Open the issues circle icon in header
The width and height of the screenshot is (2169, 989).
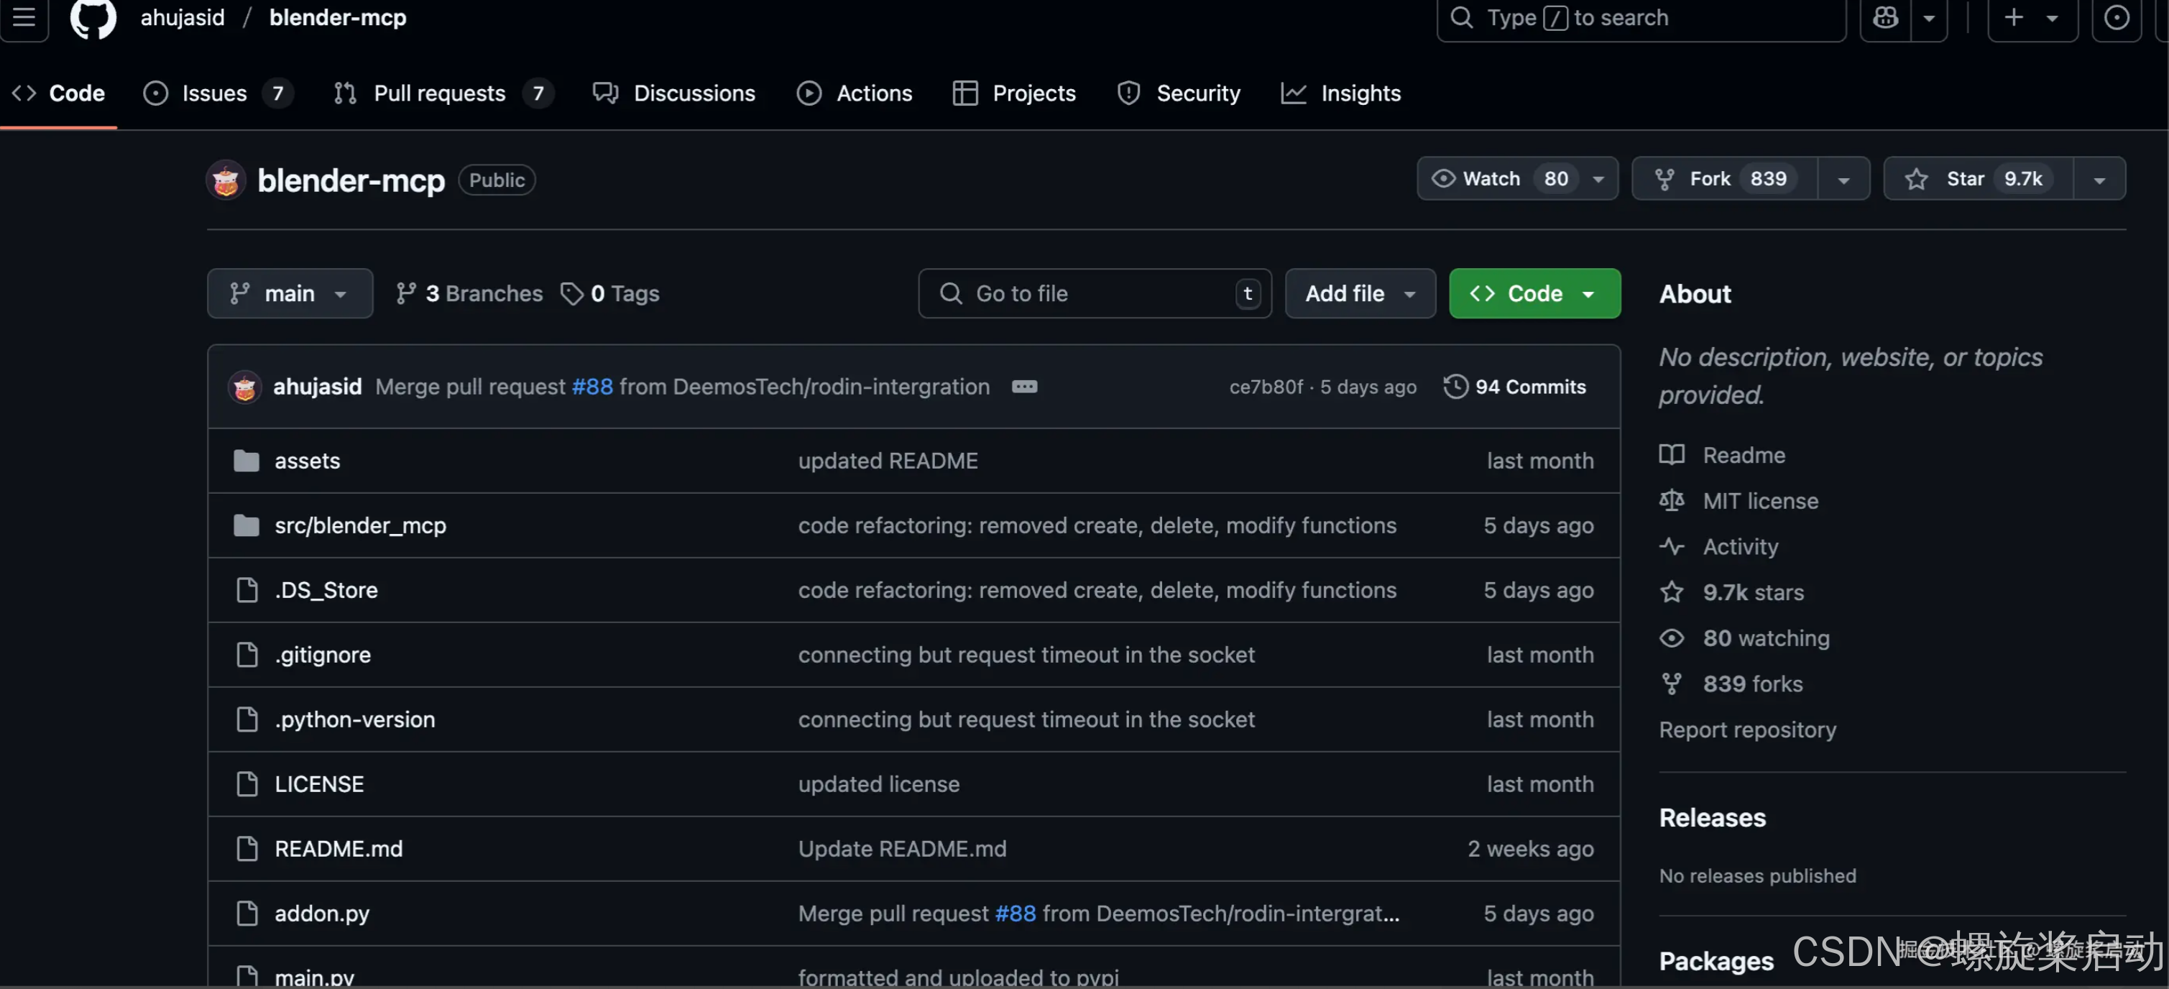2116,18
